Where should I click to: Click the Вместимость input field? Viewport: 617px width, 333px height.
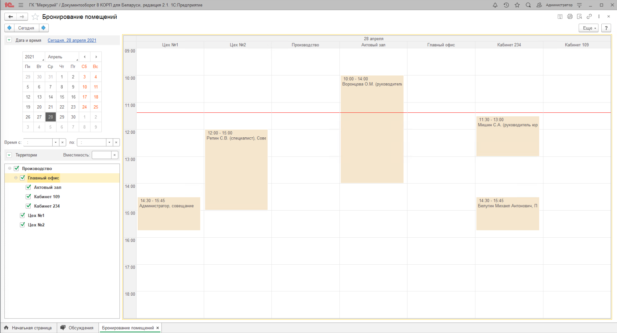pos(101,155)
